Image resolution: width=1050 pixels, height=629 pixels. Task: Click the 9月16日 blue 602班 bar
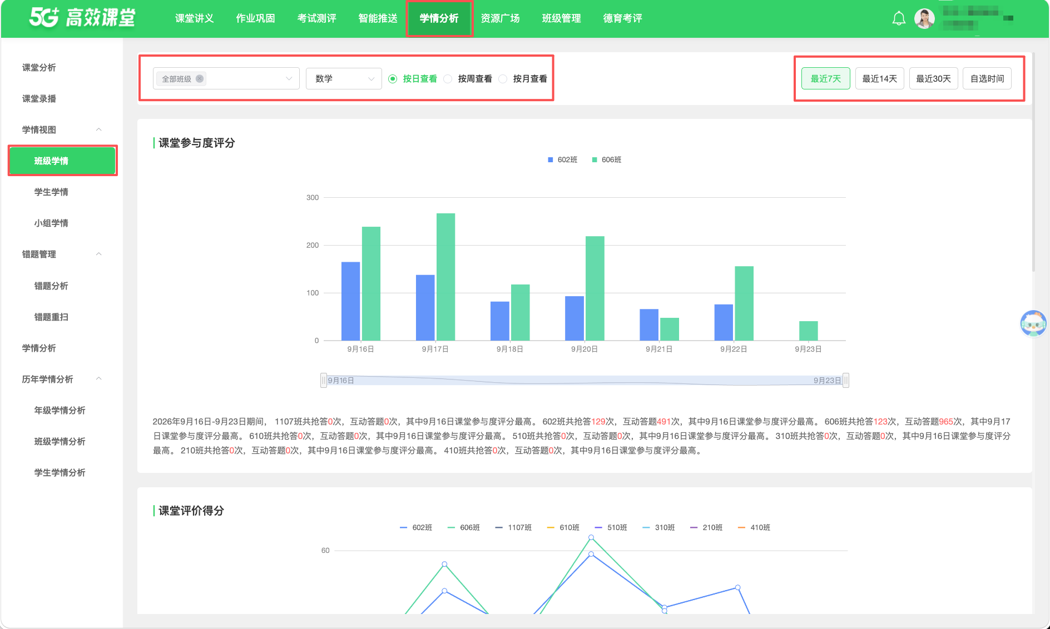coord(350,301)
